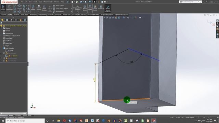Switch to the Features tab
Screen dimensions: 219x123
(3, 15)
